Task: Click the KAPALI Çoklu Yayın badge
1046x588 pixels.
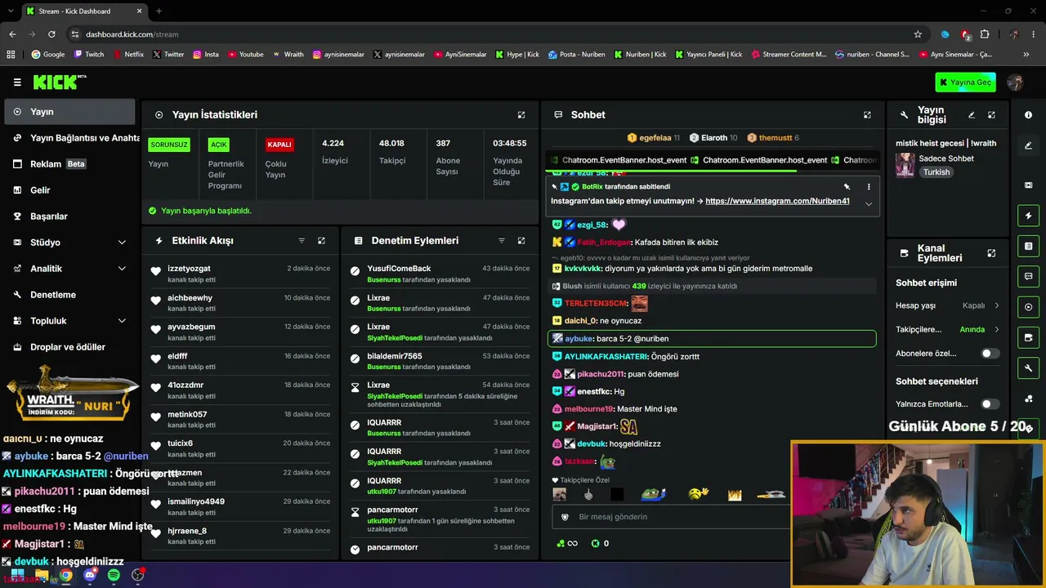Action: point(279,145)
